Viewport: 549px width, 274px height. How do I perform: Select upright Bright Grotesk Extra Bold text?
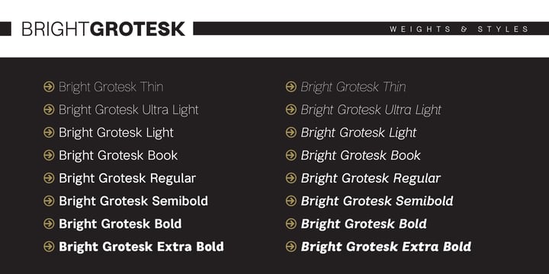coord(141,247)
